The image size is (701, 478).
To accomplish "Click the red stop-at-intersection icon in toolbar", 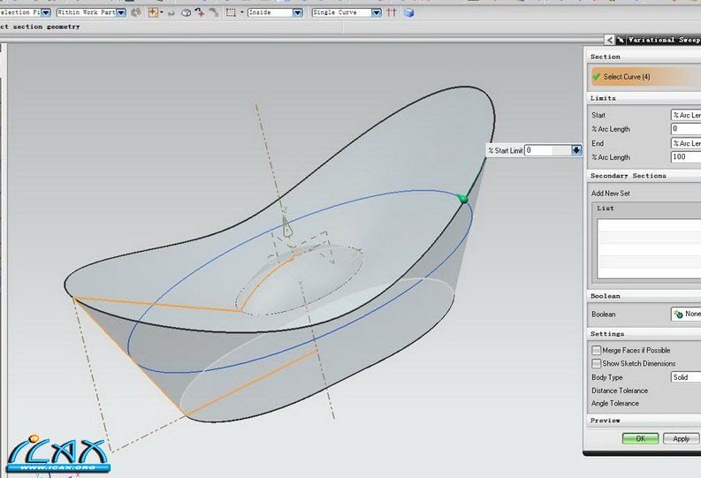I will [x=391, y=12].
